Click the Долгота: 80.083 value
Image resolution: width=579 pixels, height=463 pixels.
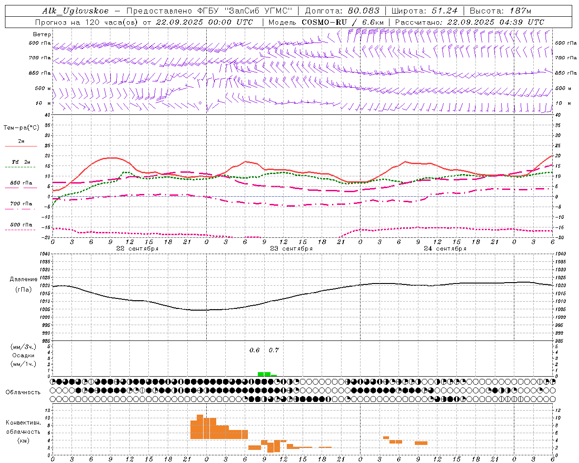[x=342, y=11]
